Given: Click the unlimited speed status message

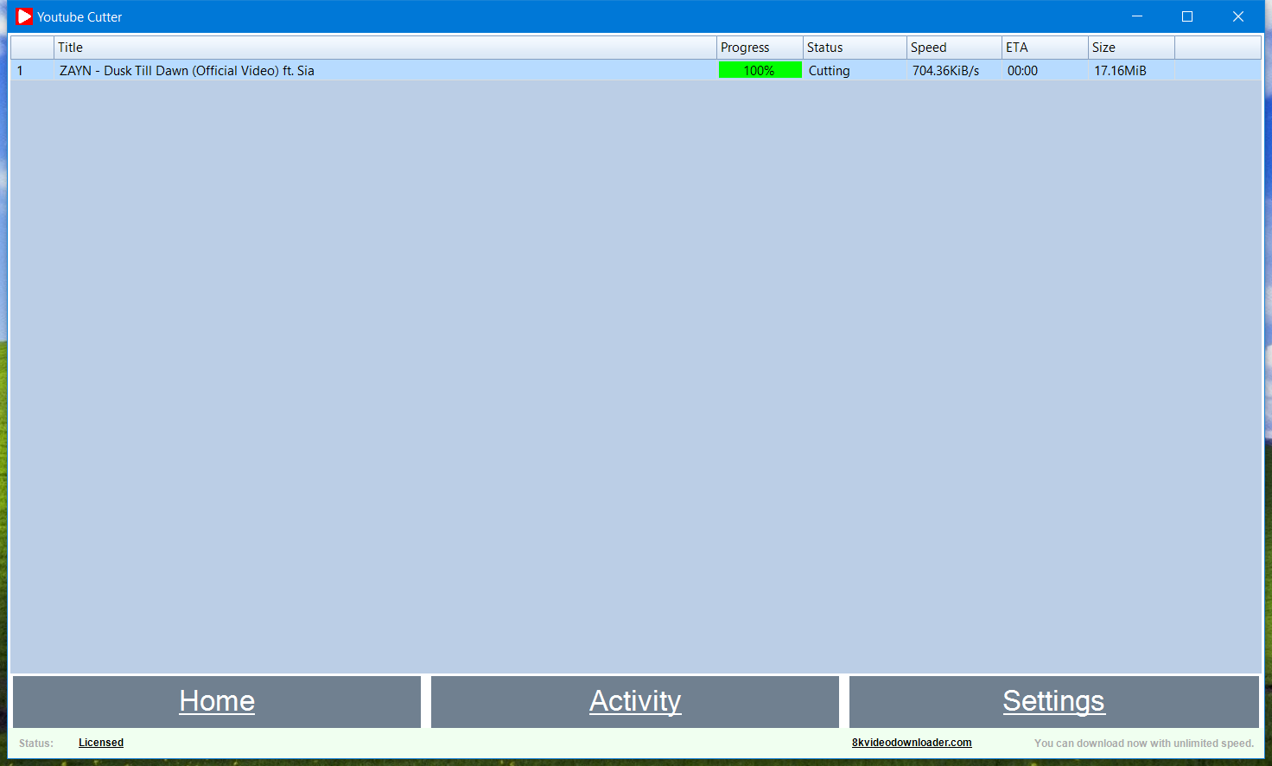Looking at the screenshot, I should pos(1144,744).
